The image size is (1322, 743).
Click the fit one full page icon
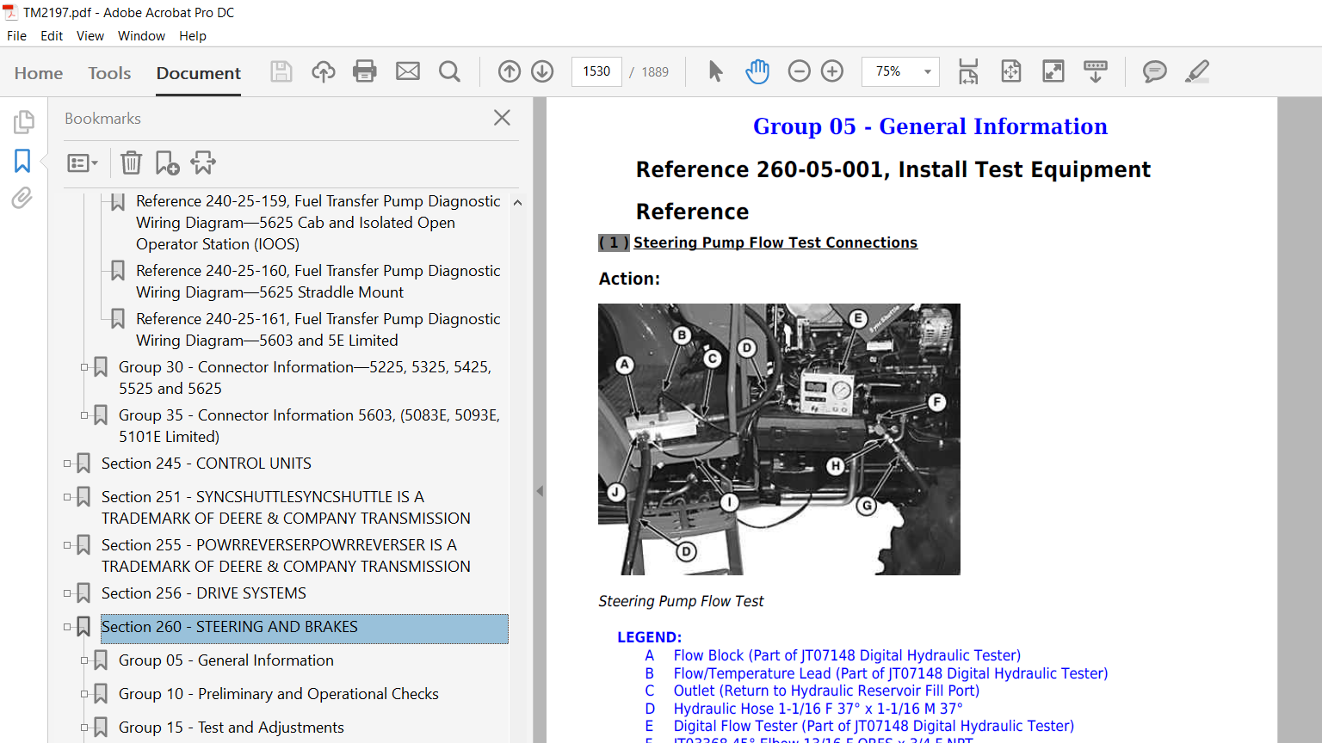coord(1011,71)
